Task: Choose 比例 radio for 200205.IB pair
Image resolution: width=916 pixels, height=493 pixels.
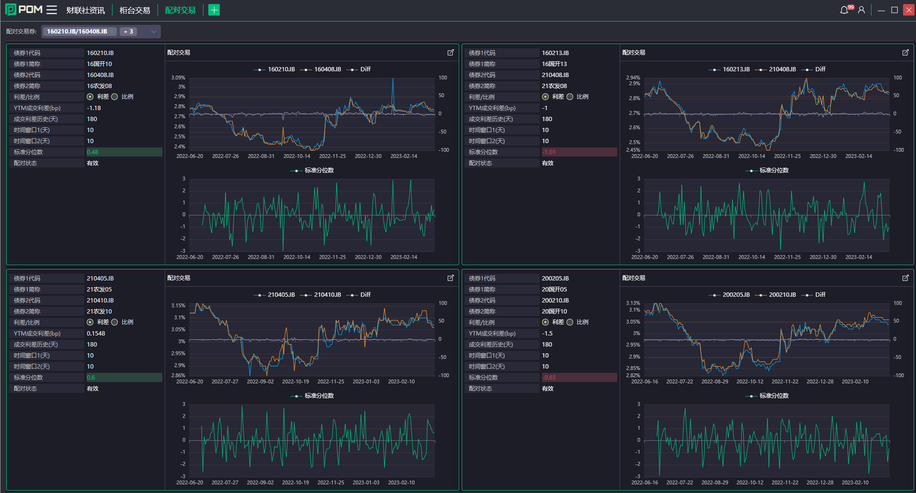Action: click(x=570, y=322)
